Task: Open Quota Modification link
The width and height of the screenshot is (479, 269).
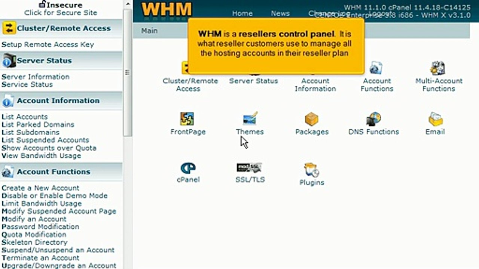Action: pyautogui.click(x=34, y=235)
